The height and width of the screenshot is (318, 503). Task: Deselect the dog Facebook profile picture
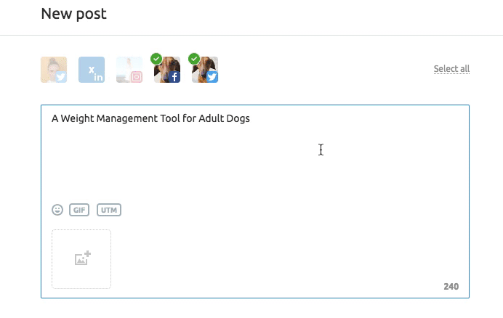point(167,70)
